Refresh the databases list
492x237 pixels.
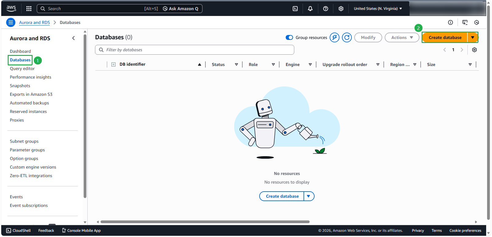[x=347, y=37]
